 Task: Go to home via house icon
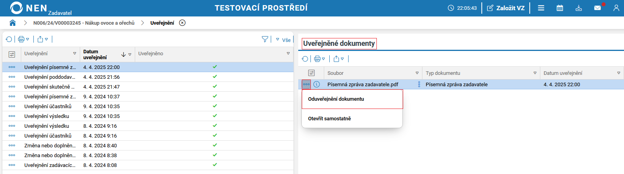[x=13, y=23]
